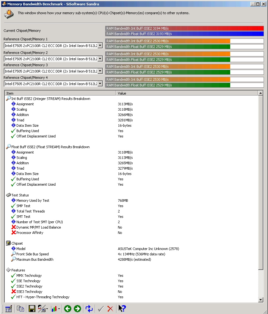Select the 4x 134MHz (536MHz data rate) value
Image resolution: width=268 pixels, height=314 pixels.
click(141, 254)
